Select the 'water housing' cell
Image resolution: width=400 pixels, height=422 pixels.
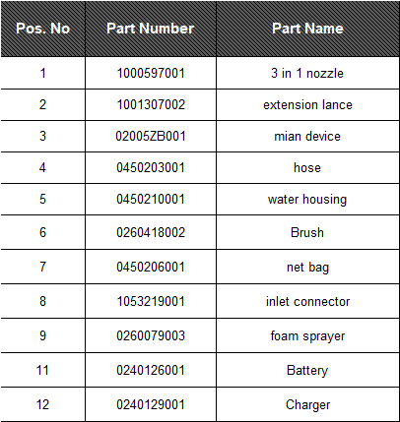point(307,199)
